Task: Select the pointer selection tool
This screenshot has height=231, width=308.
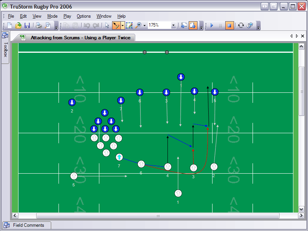Action: click(107, 25)
